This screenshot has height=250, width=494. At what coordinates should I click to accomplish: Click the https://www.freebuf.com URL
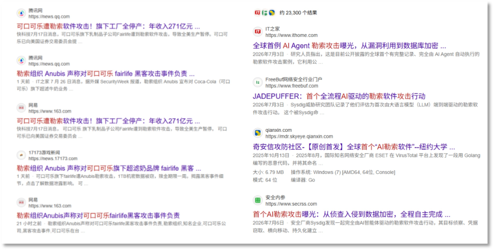coord(292,86)
